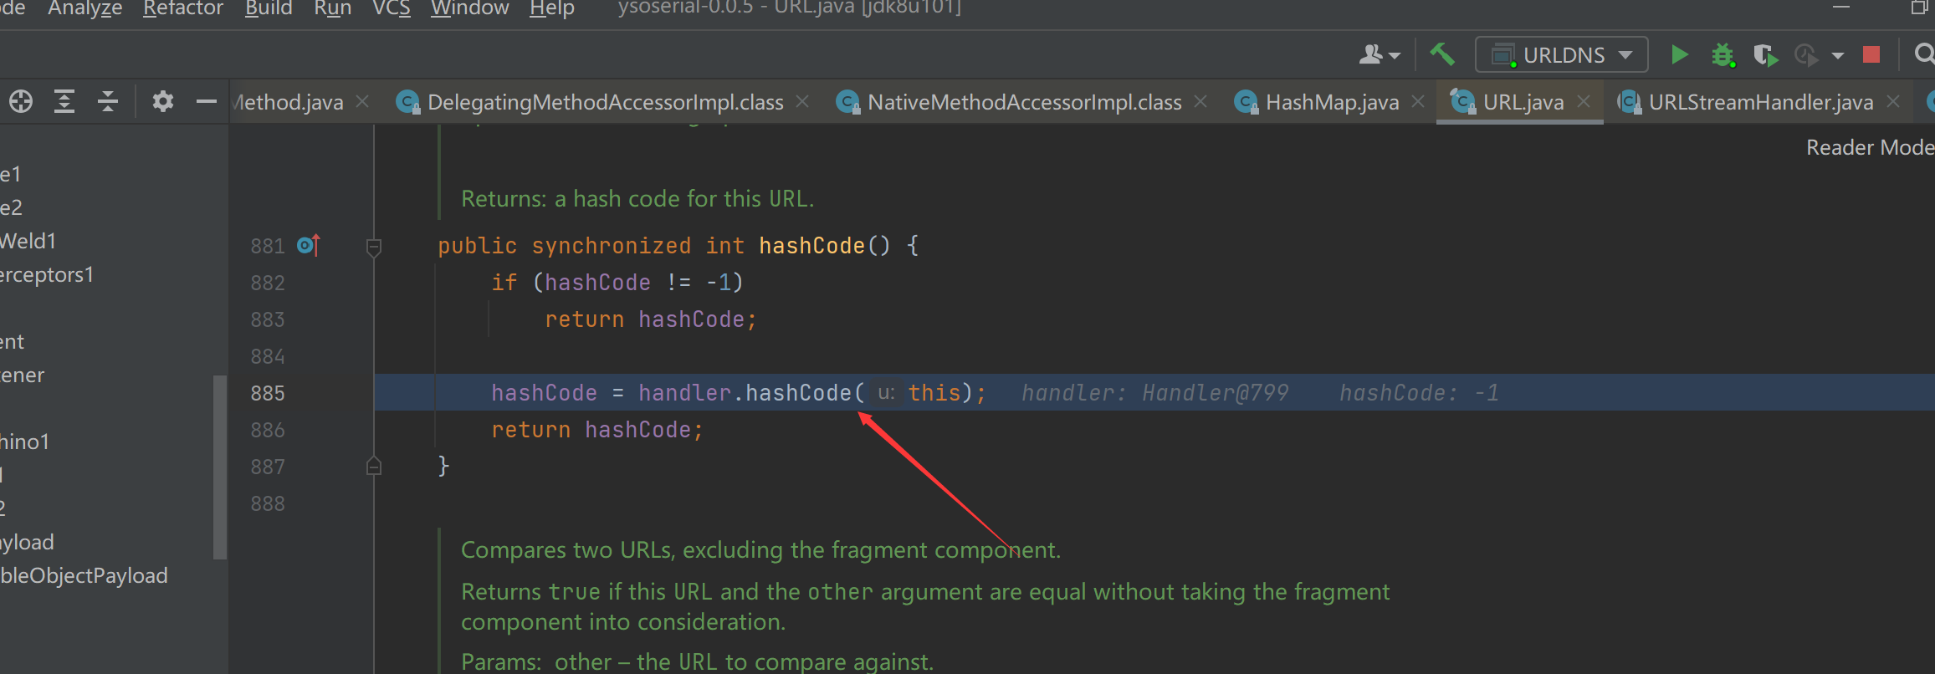
Task: Open the VCS menu
Action: tap(391, 8)
